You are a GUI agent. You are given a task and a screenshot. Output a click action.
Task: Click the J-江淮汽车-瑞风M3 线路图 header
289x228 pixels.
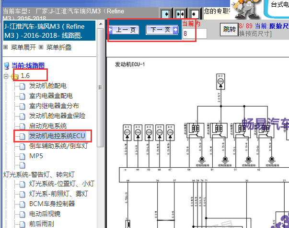(x=49, y=31)
